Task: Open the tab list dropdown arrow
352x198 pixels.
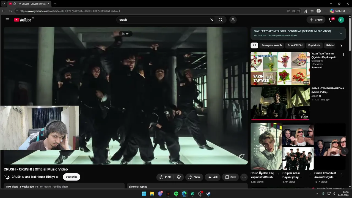Action: pyautogui.click(x=4, y=4)
